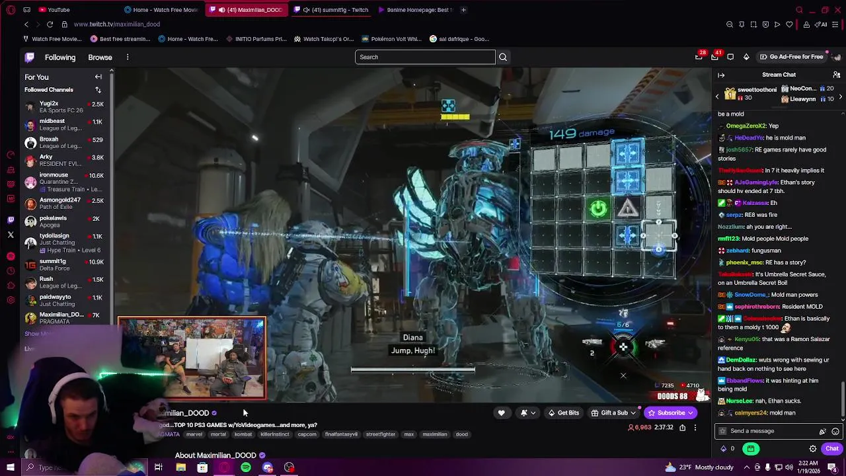Click the green hype chat button

point(751,449)
